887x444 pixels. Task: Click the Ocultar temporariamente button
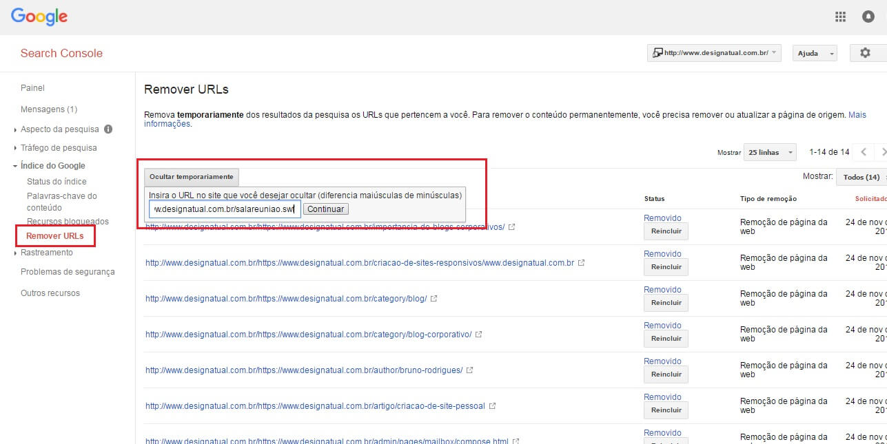(x=192, y=177)
